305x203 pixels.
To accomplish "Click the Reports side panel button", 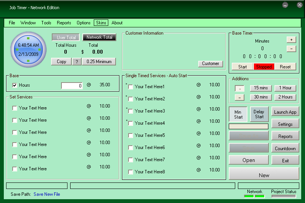I will point(285,136).
